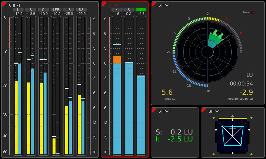
Task: Click the rear-left green arrow marker in the surround analyzer
Action: point(214,154)
